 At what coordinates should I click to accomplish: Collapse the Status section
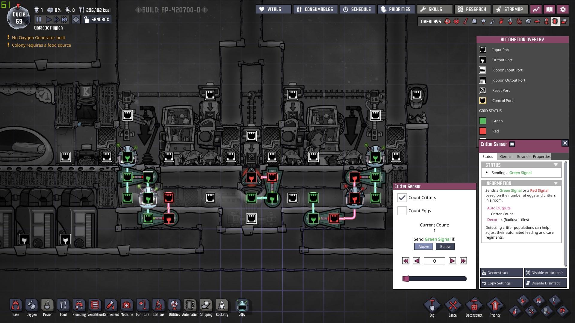pyautogui.click(x=556, y=165)
